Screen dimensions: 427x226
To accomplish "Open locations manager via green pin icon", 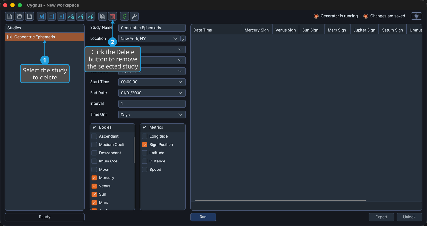I will coord(124,16).
